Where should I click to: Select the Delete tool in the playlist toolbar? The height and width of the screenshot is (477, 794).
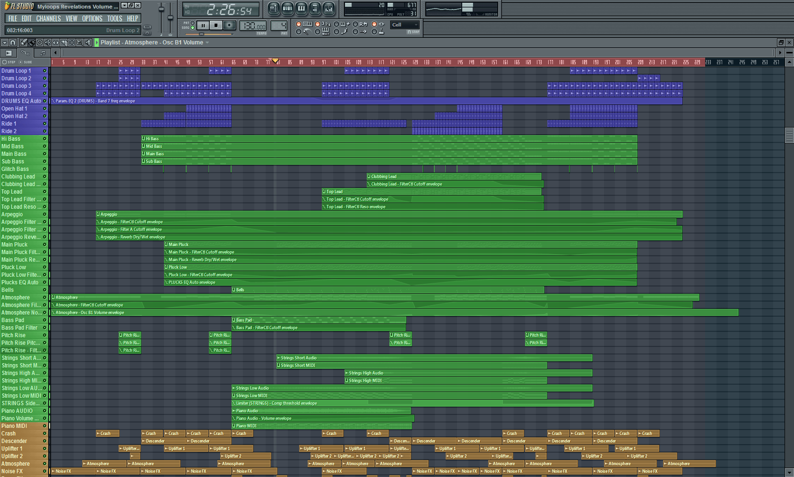(x=40, y=43)
